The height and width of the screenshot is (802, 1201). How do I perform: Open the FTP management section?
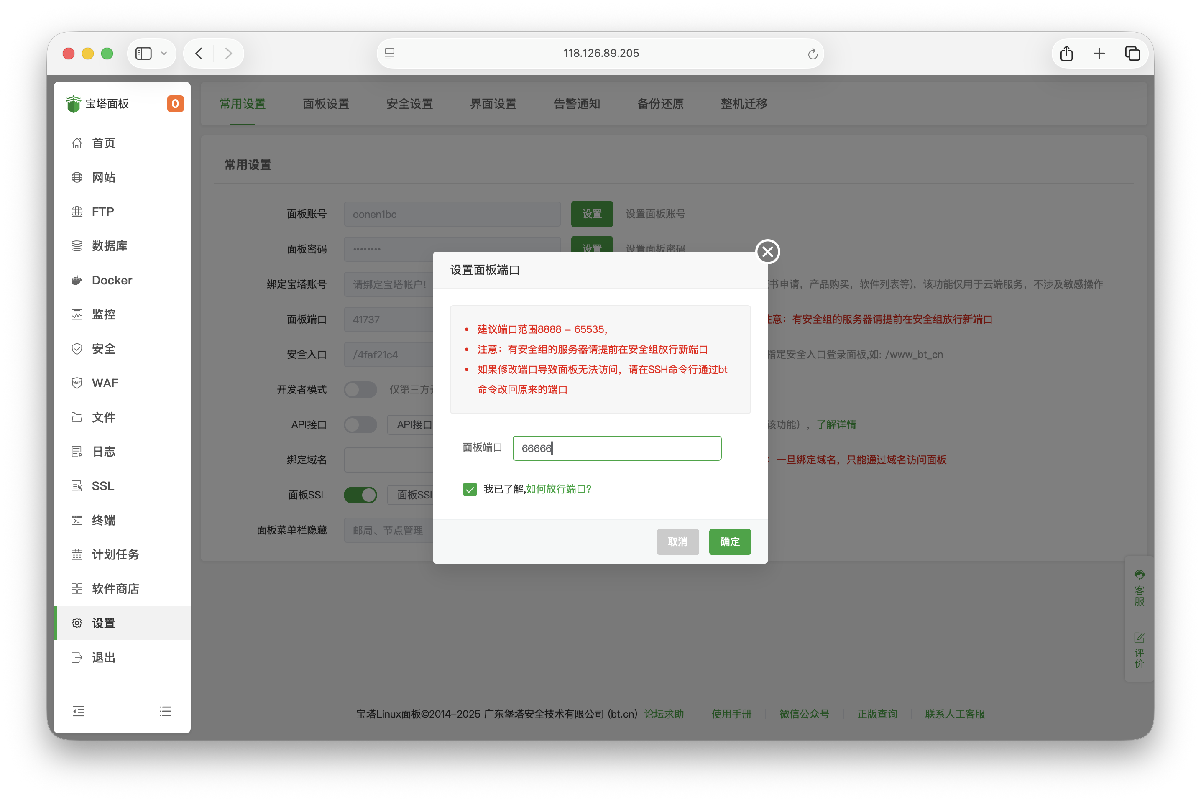tap(103, 211)
